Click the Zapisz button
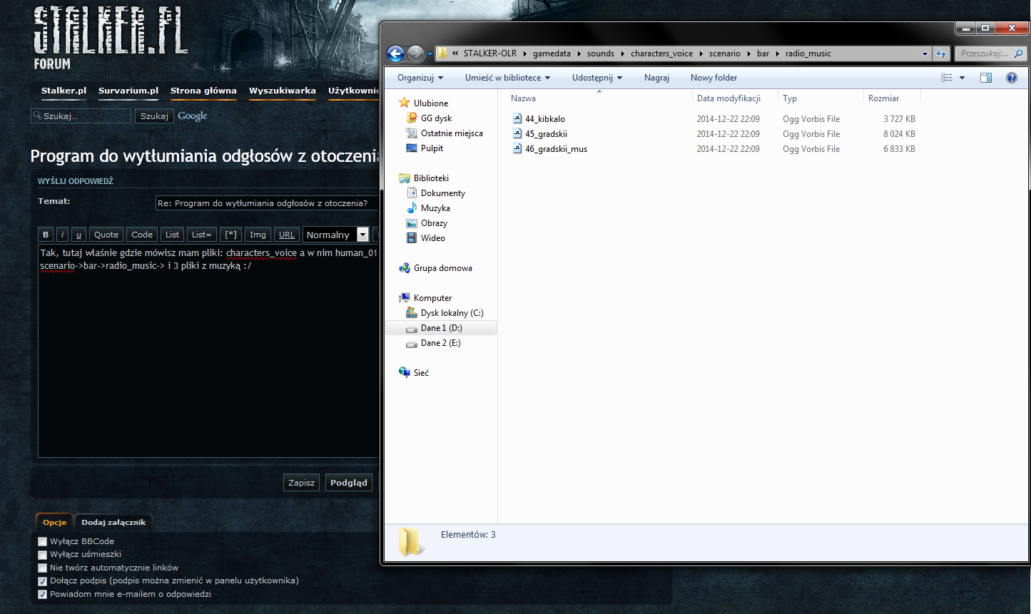Image resolution: width=1031 pixels, height=614 pixels. (x=301, y=483)
